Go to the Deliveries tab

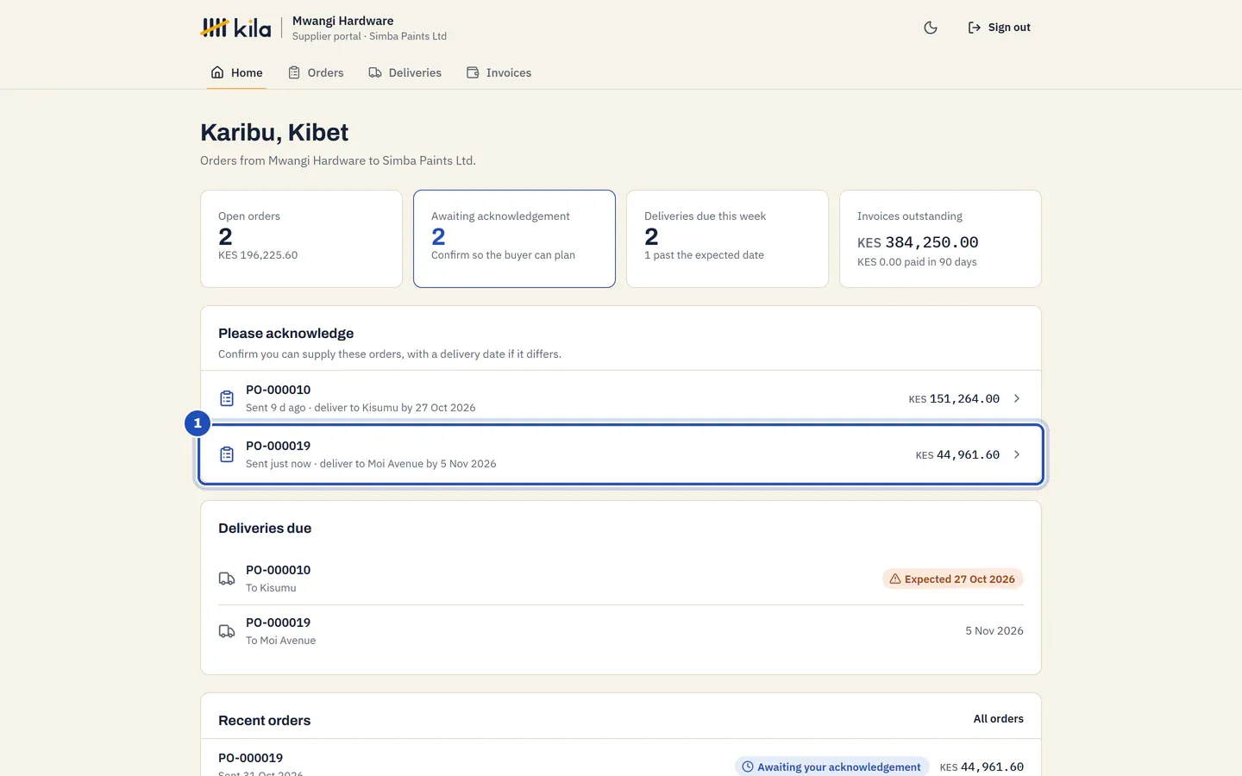pos(405,72)
